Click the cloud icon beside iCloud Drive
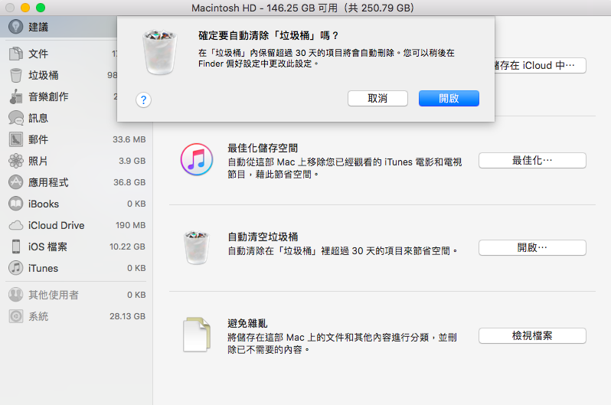611x405 pixels. 16,225
